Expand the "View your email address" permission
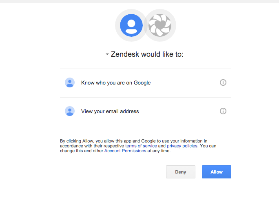The image size is (279, 207). pos(110,111)
